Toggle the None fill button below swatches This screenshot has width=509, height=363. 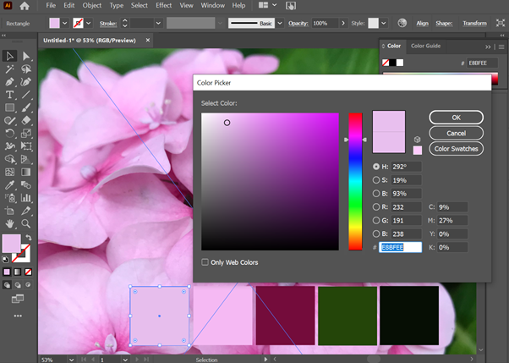click(28, 272)
